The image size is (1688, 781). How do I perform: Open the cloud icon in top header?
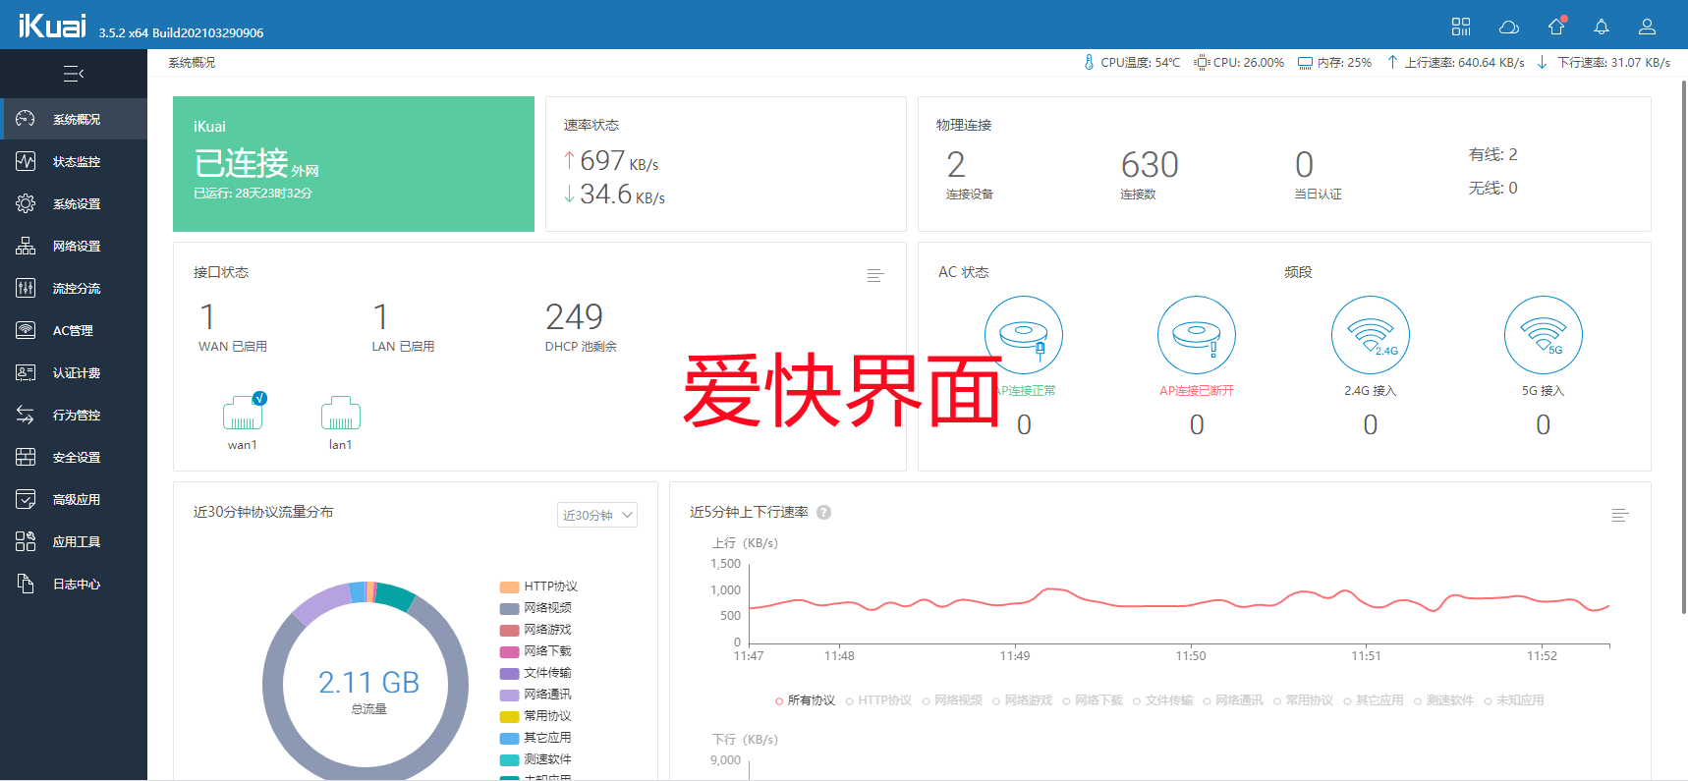point(1508,27)
